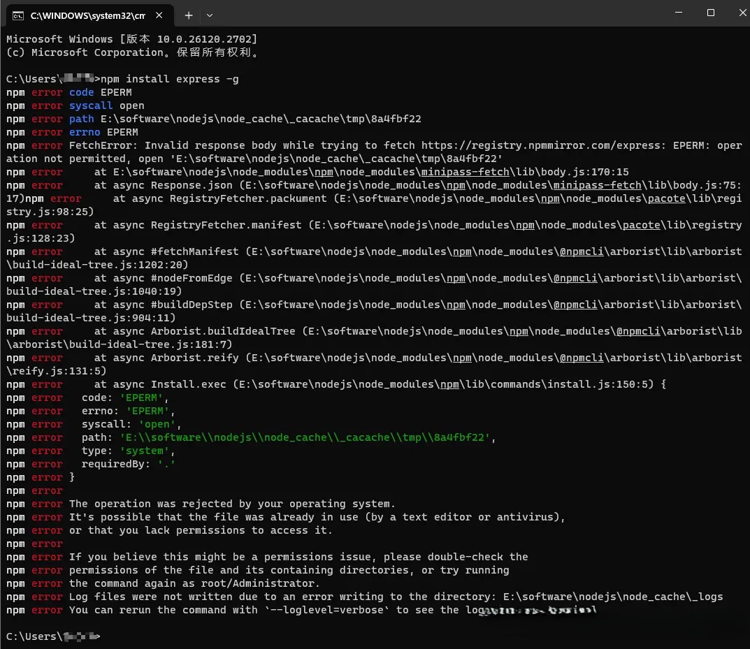Minimize the terminal window
The height and width of the screenshot is (649, 750).
point(678,13)
